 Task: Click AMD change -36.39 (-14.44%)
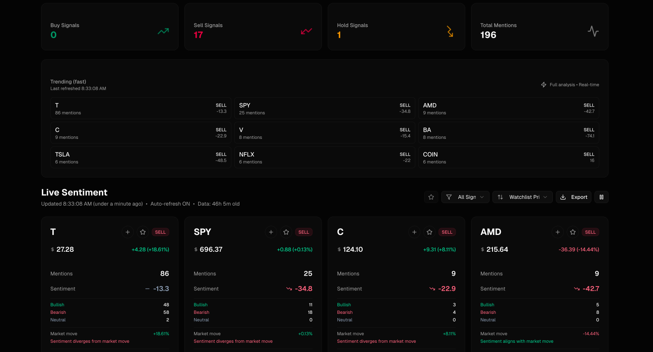coord(579,249)
